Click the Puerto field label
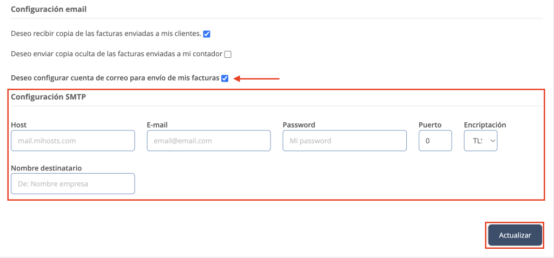 (x=430, y=125)
